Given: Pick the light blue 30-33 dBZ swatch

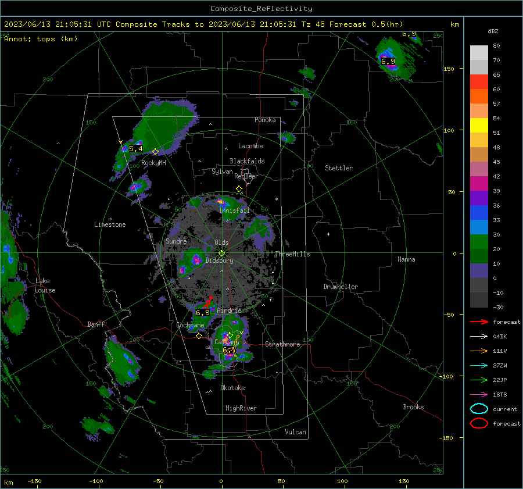Looking at the screenshot, I should (x=479, y=227).
